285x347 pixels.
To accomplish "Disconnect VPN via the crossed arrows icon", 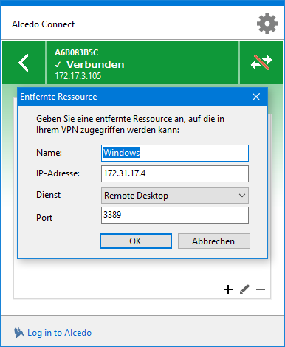I will click(x=261, y=63).
